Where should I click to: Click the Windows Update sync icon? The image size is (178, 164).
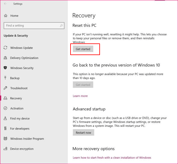coord(5,48)
